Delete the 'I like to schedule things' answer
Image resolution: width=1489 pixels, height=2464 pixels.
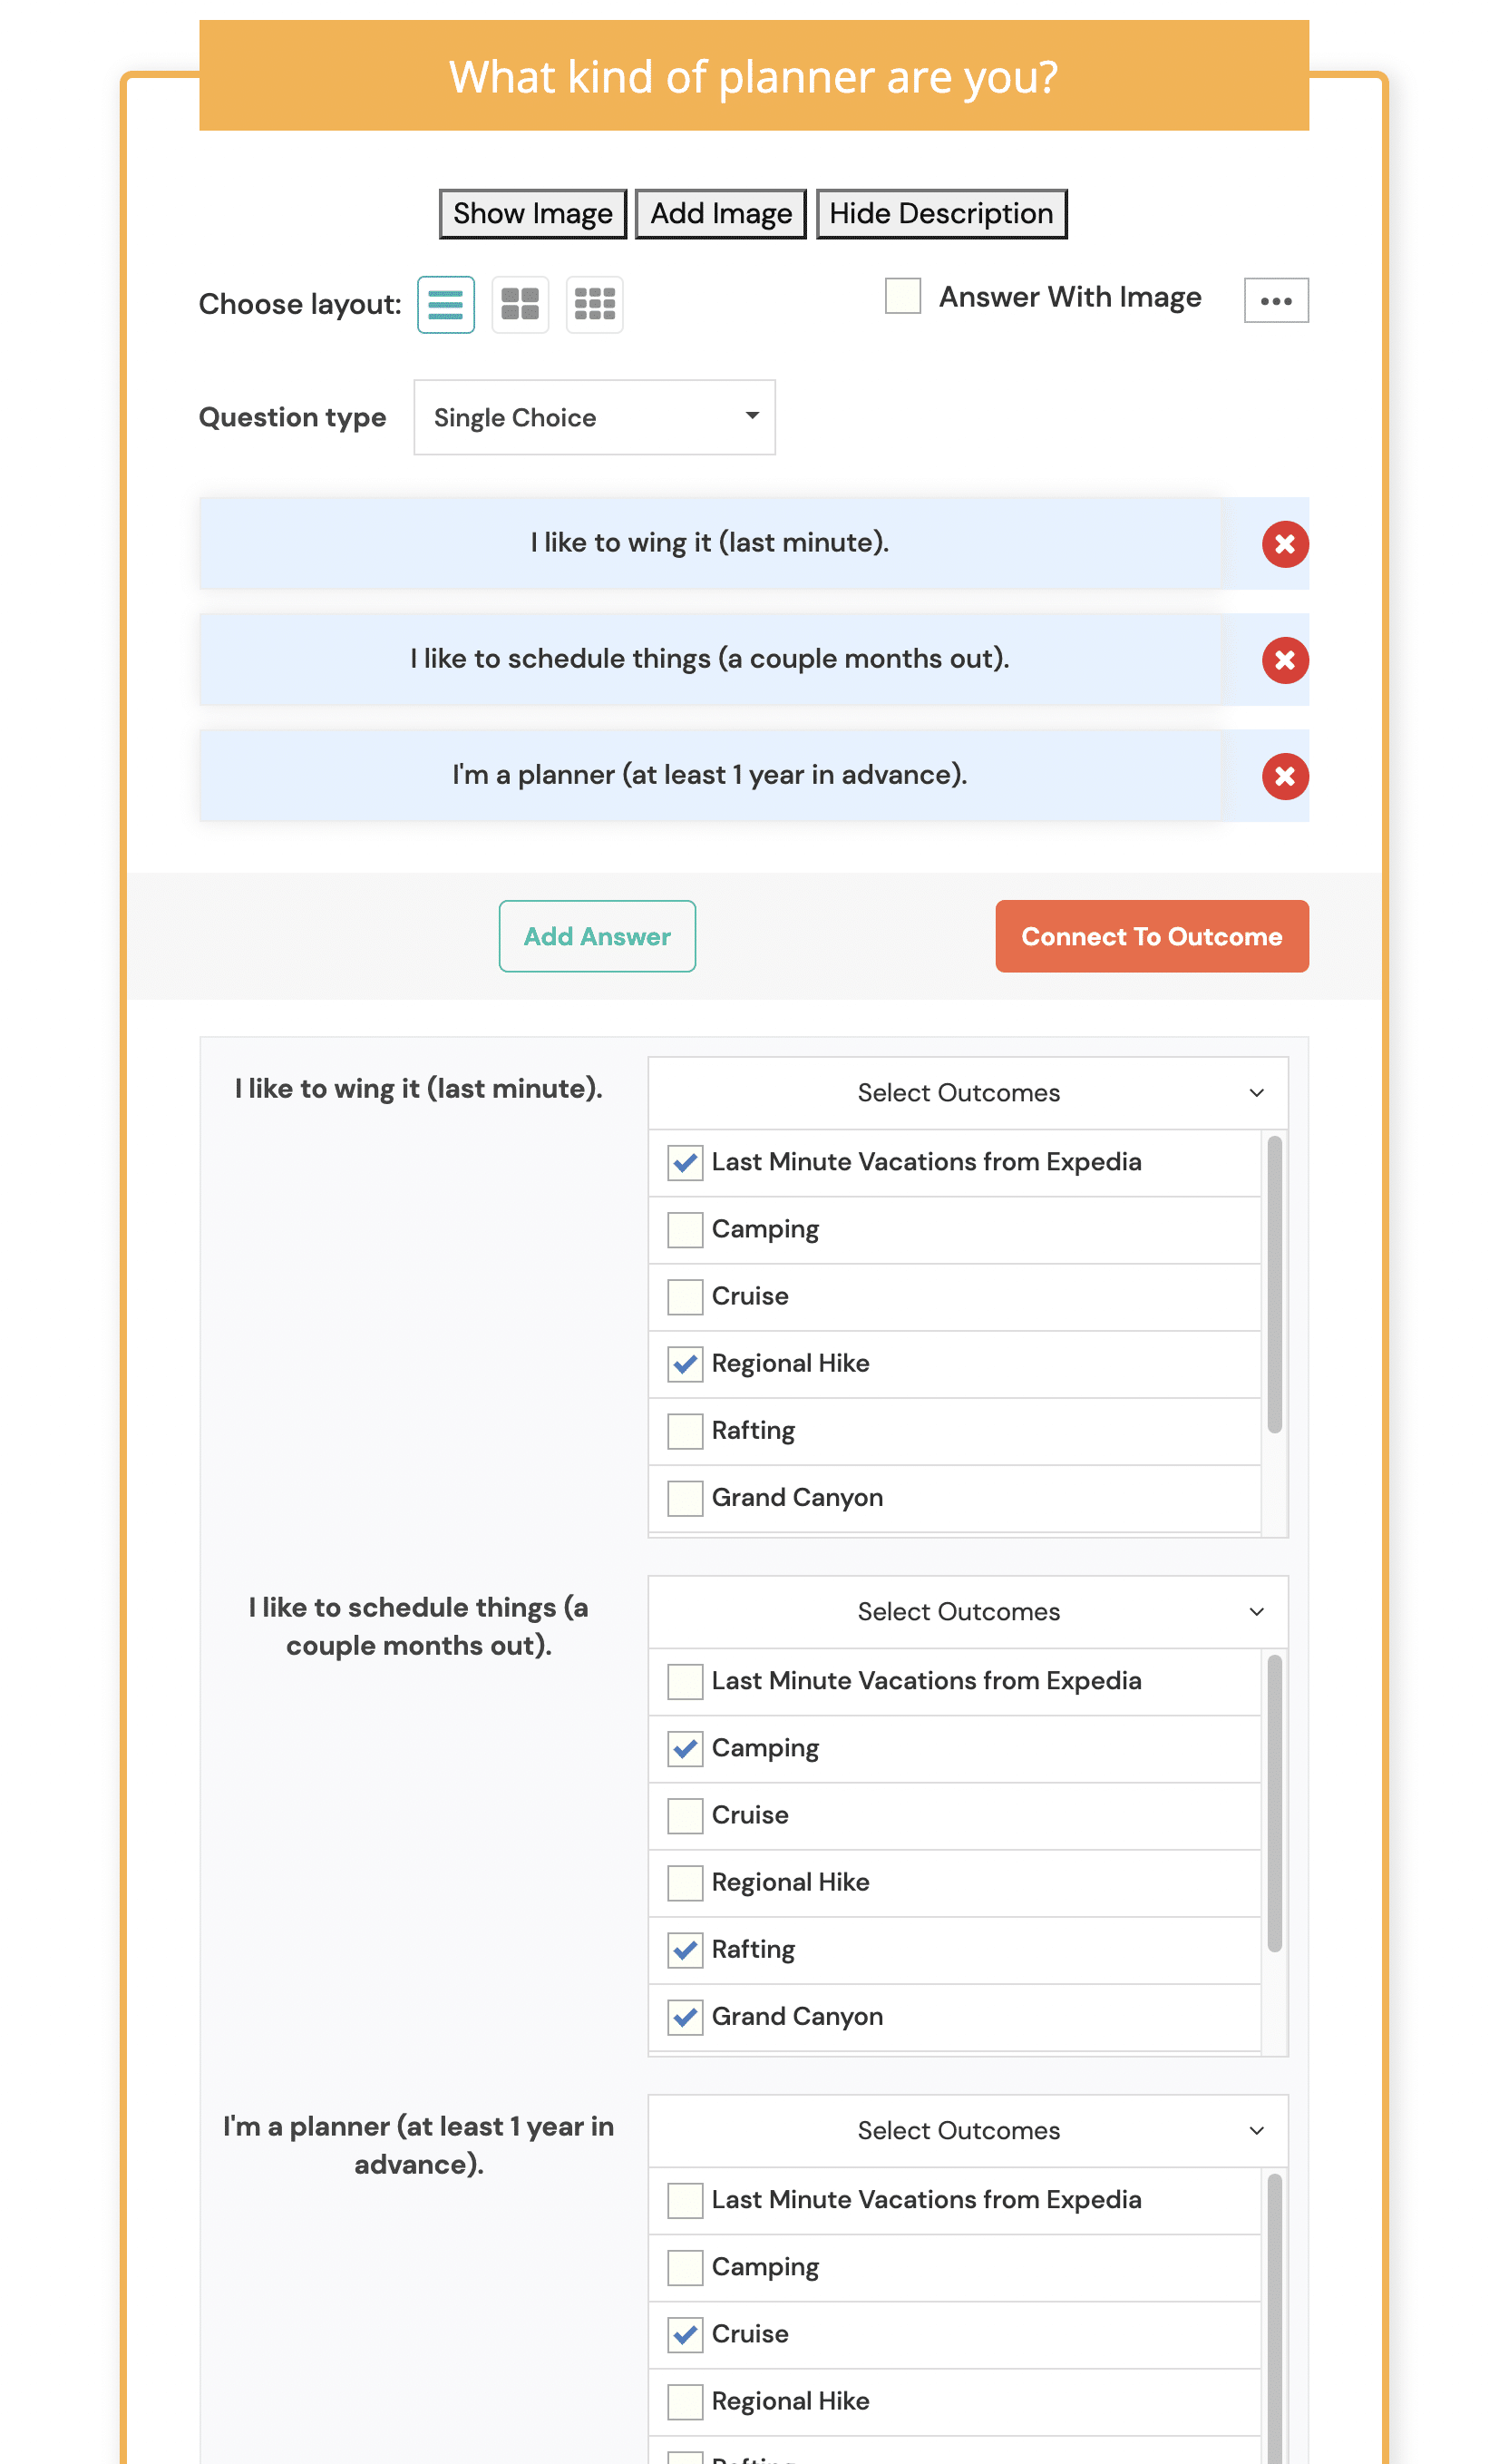[x=1284, y=660]
